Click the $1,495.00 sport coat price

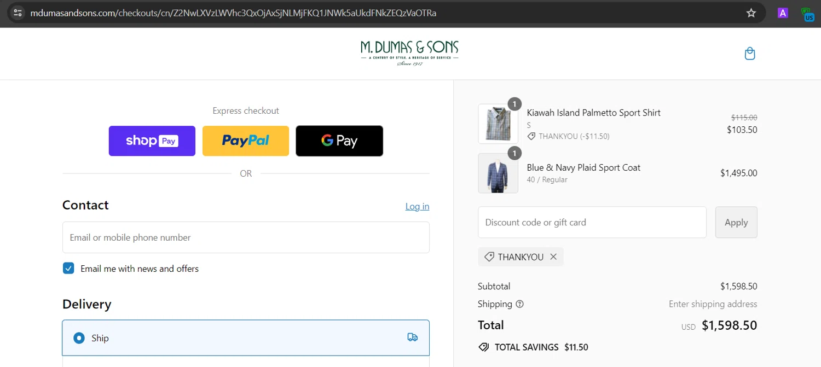[739, 173]
